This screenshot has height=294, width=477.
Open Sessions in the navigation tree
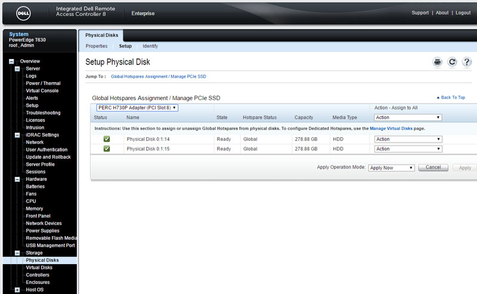click(x=36, y=172)
